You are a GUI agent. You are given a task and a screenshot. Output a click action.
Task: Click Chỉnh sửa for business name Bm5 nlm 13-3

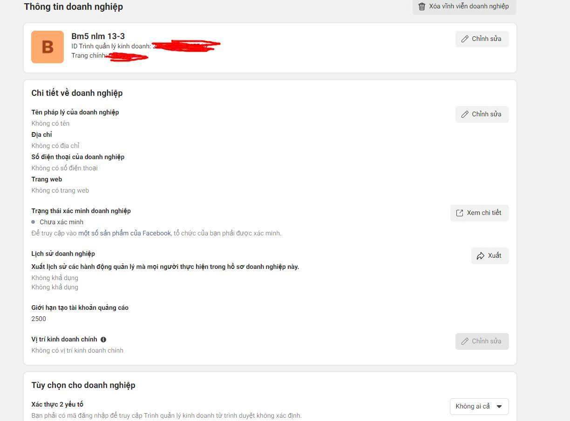coord(482,39)
